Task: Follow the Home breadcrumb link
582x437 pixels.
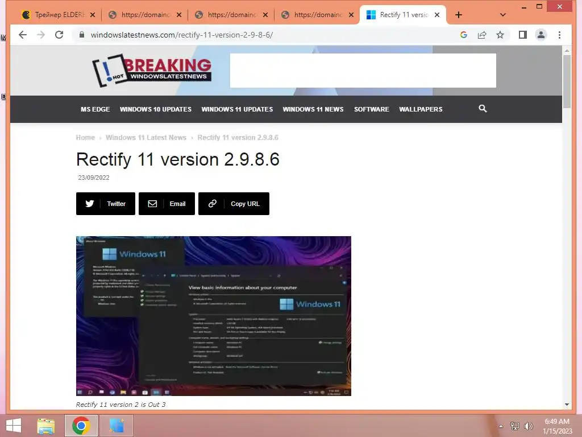Action: tap(85, 138)
